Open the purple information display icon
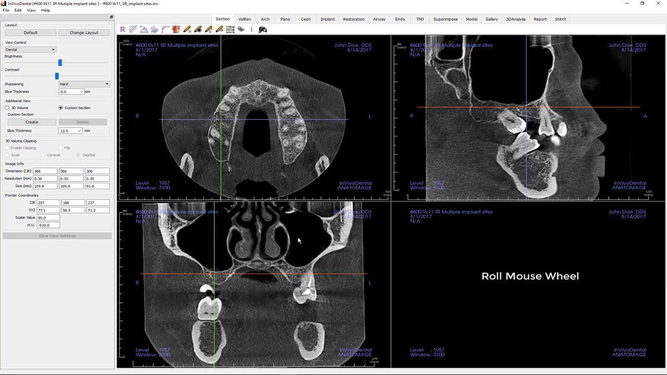The image size is (667, 375). (252, 30)
